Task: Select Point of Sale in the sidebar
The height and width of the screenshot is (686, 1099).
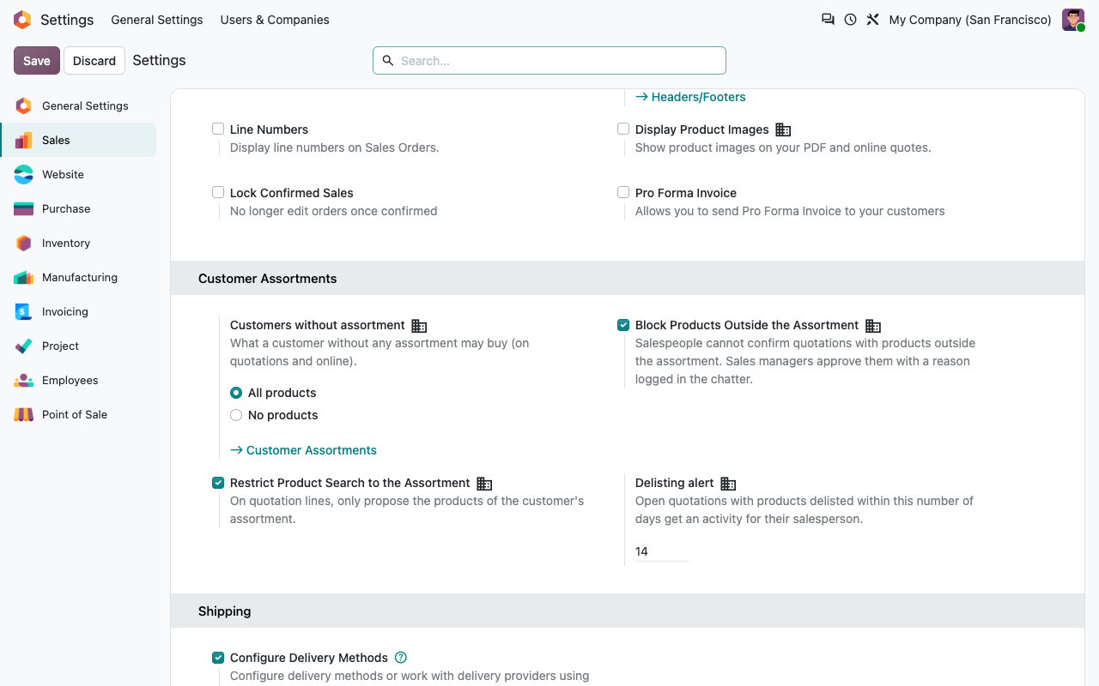Action: [x=78, y=414]
